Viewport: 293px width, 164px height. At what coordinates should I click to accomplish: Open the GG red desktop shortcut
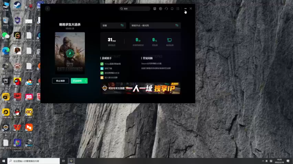point(29,98)
